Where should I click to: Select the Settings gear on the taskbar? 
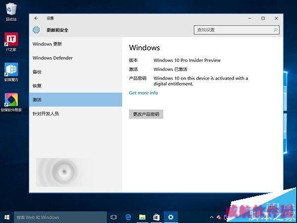click(171, 218)
